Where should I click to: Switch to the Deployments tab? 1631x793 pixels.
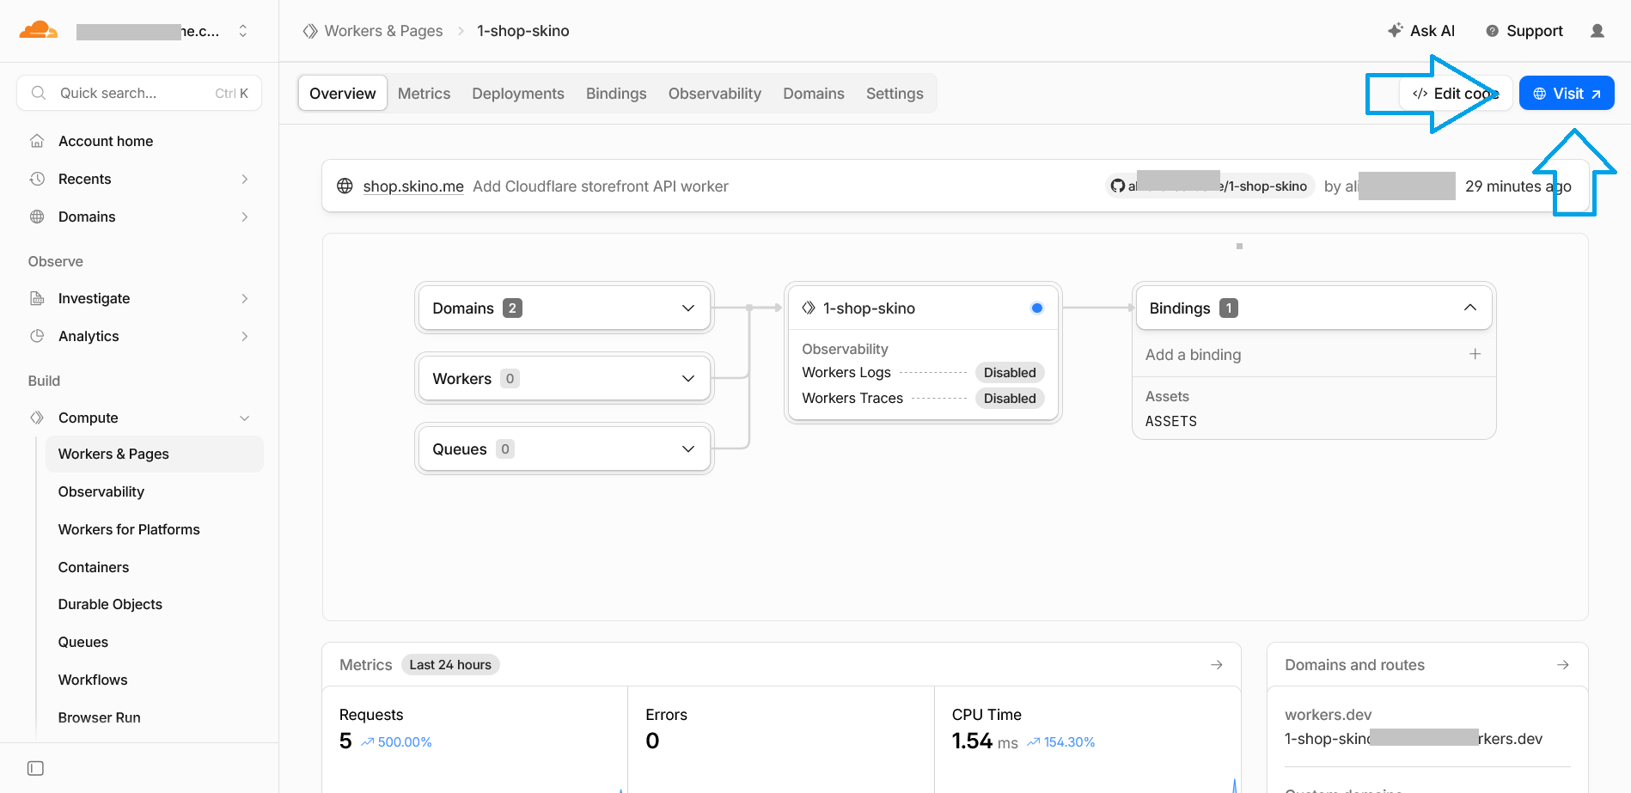pos(518,93)
